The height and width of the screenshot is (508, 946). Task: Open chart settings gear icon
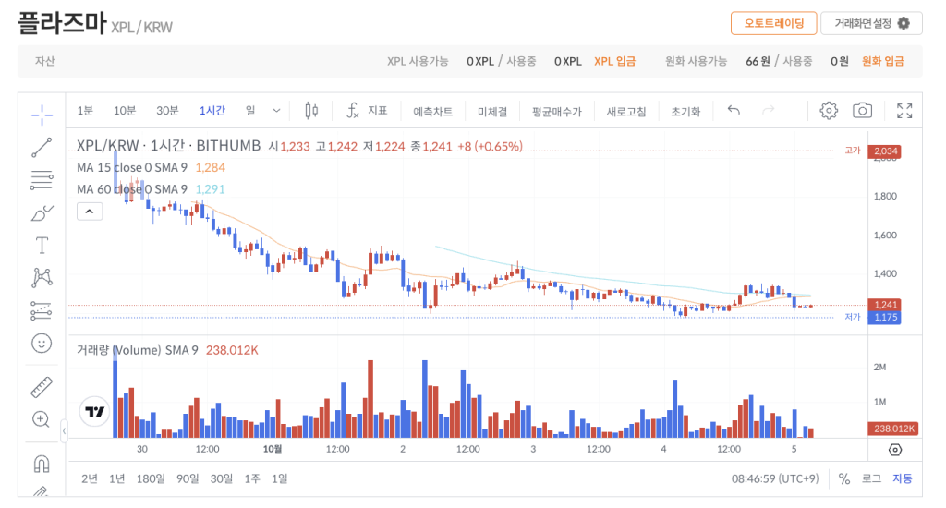829,111
